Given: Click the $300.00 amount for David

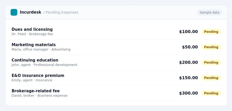Looking at the screenshot, I should 188,93.
